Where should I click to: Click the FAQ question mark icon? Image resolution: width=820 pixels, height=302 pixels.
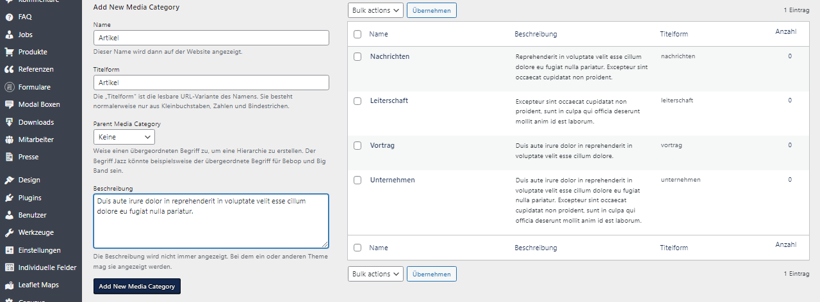[10, 17]
